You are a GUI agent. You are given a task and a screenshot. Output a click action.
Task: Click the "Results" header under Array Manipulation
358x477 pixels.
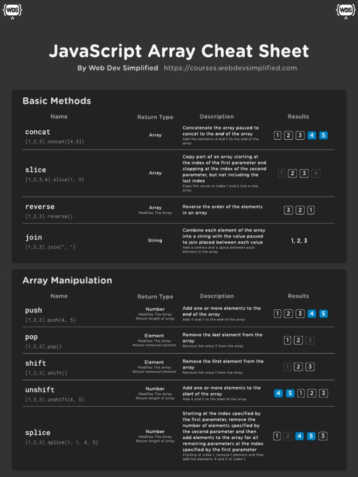click(298, 296)
